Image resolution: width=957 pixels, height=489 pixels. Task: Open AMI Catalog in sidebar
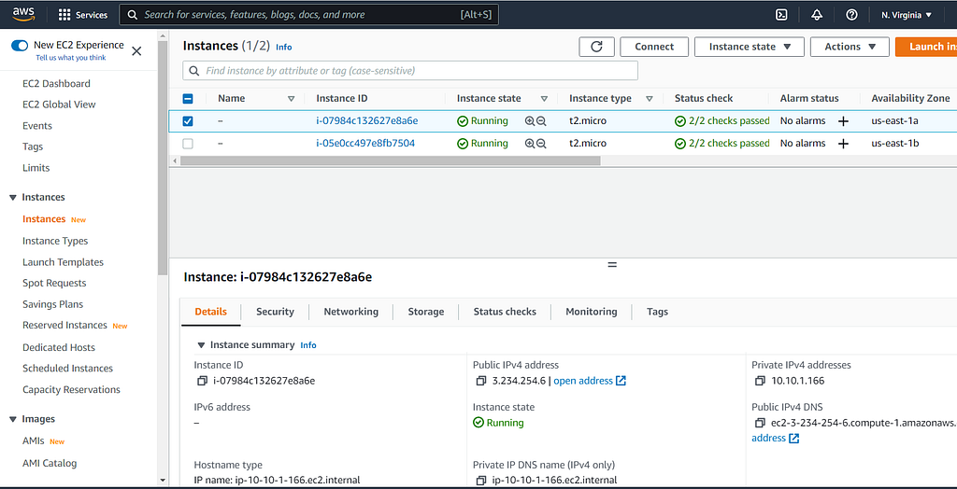coord(50,464)
